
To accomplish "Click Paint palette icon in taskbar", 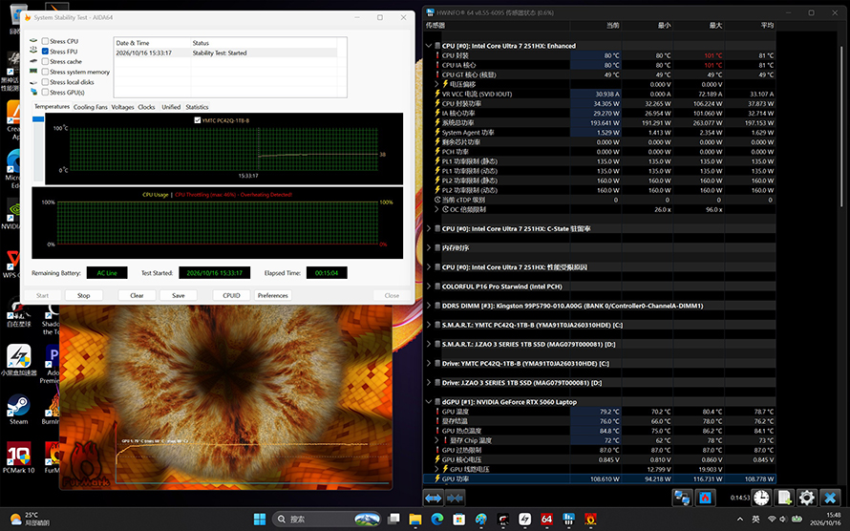I will point(480,520).
